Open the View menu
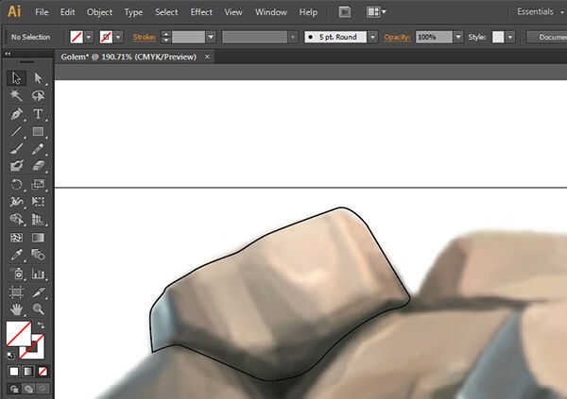This screenshot has height=399, width=567. [x=233, y=12]
